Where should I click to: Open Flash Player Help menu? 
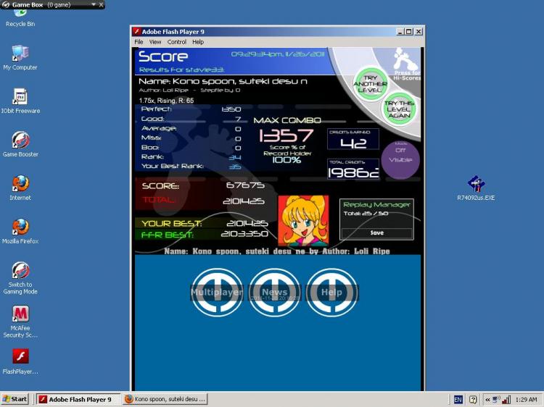click(x=198, y=42)
